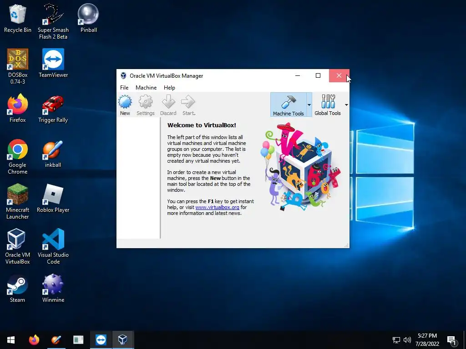Open the volume speaker tray icon
The width and height of the screenshot is (466, 349).
point(407,340)
